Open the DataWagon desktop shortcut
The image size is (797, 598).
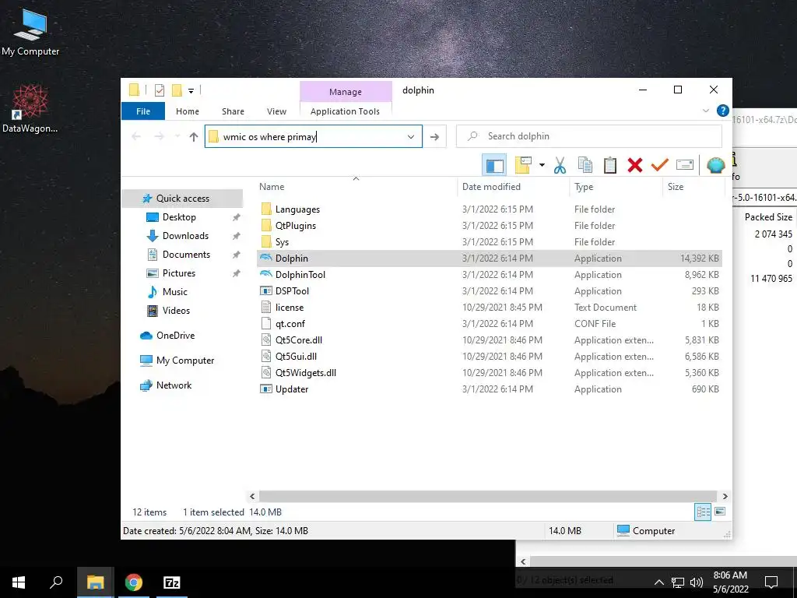coord(30,109)
